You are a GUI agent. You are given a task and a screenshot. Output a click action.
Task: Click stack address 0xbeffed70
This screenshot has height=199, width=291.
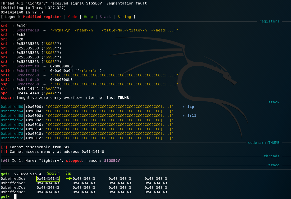(12, 125)
